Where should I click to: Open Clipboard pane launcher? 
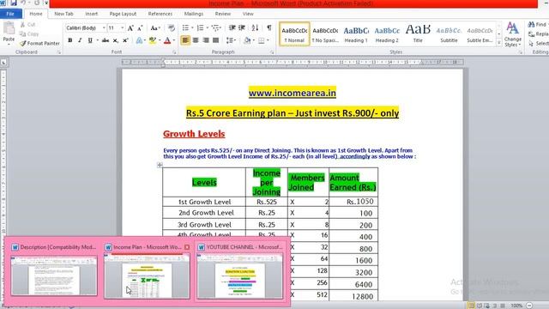pos(59,52)
